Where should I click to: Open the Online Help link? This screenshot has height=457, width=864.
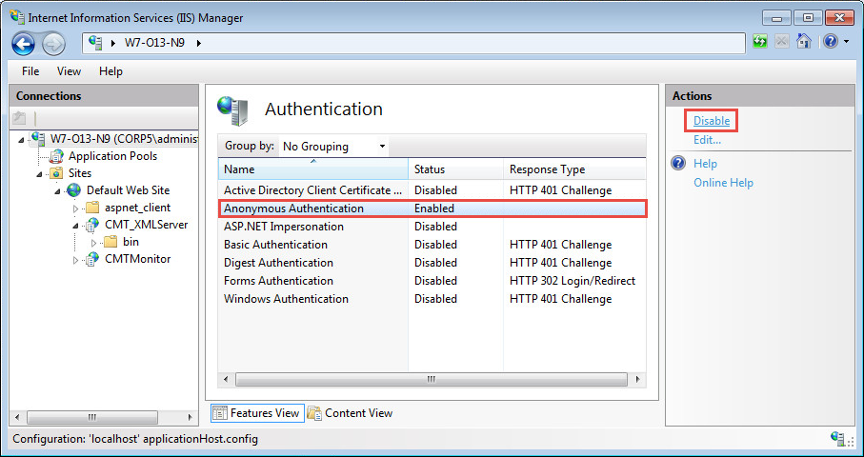pos(723,183)
